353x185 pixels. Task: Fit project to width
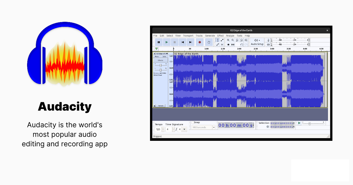pyautogui.click(x=242, y=40)
